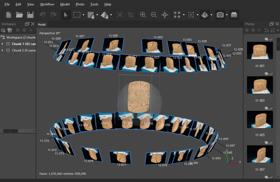Toggle Show Aligned Chunks

coord(234,15)
